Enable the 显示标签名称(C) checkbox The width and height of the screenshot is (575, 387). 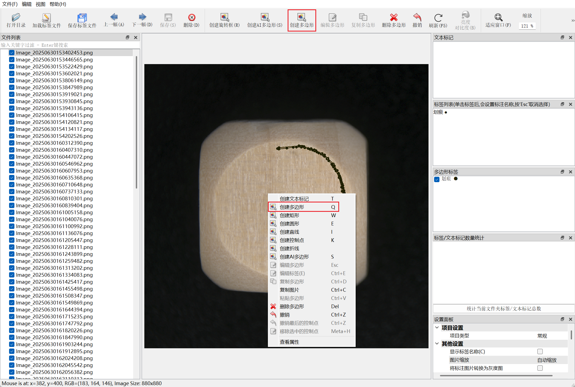tap(540, 351)
